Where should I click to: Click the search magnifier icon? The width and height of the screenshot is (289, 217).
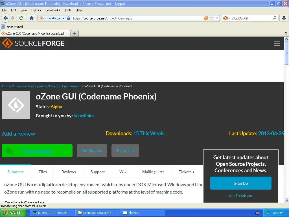[x=274, y=18]
